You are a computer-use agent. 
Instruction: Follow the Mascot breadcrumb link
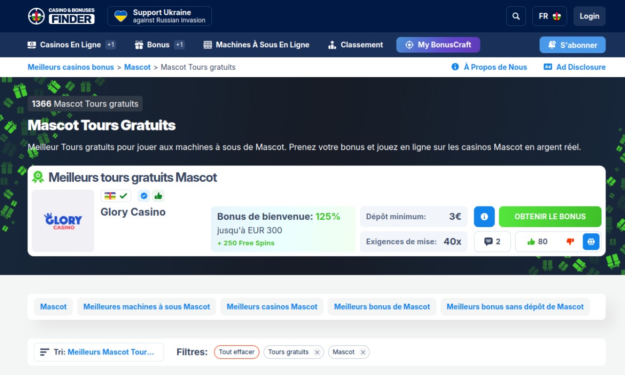(137, 67)
